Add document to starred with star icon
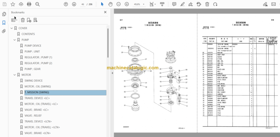The image size is (280, 137). pos(13,4)
